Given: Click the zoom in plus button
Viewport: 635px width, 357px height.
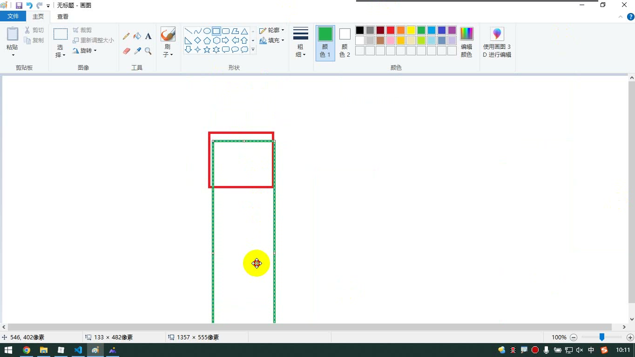Looking at the screenshot, I should [630, 337].
